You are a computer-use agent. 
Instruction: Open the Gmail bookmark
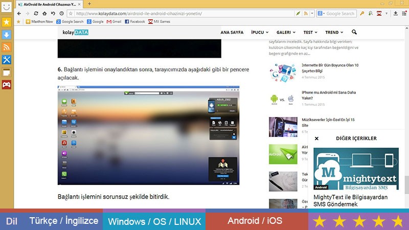(114, 21)
